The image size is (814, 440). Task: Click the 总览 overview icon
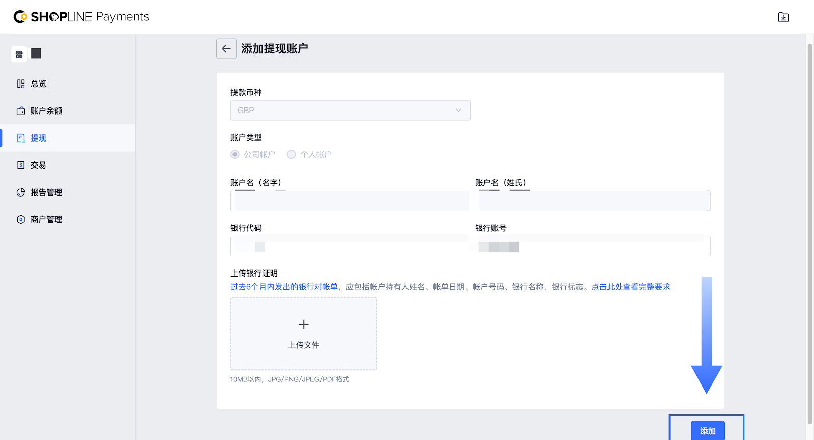tap(21, 84)
